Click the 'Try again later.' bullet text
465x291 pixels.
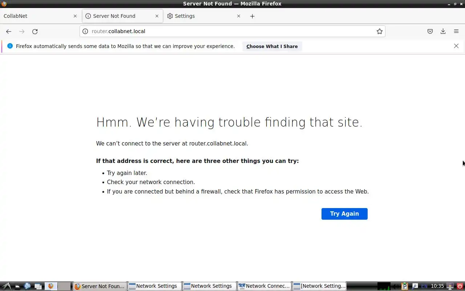pyautogui.click(x=127, y=173)
